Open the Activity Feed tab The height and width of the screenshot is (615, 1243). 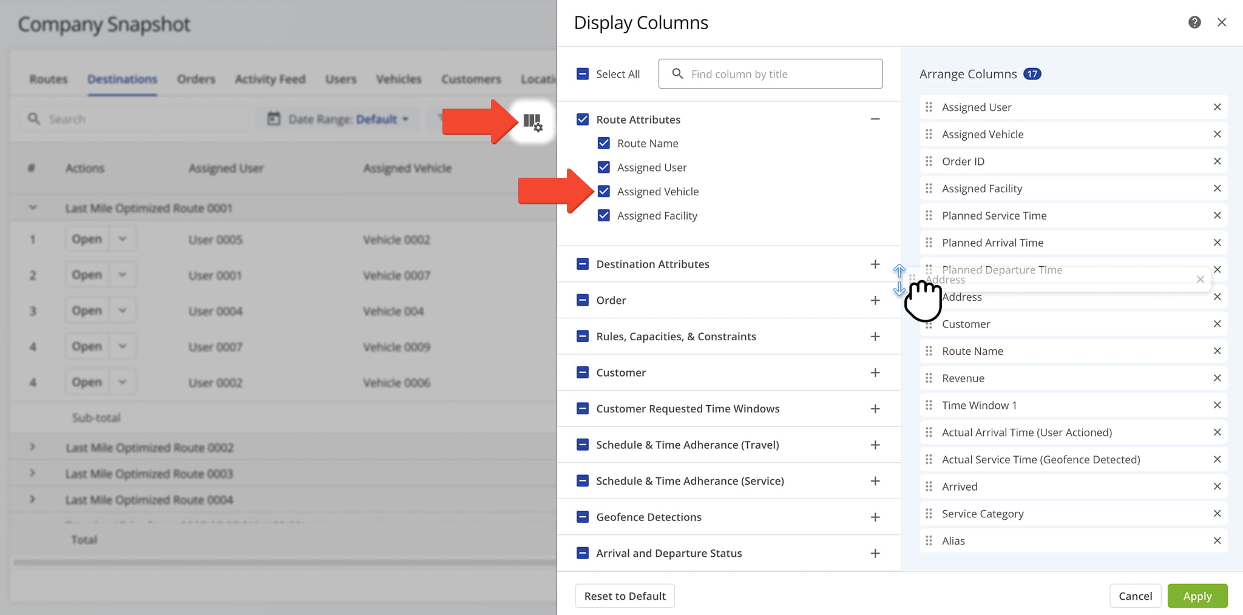click(270, 79)
